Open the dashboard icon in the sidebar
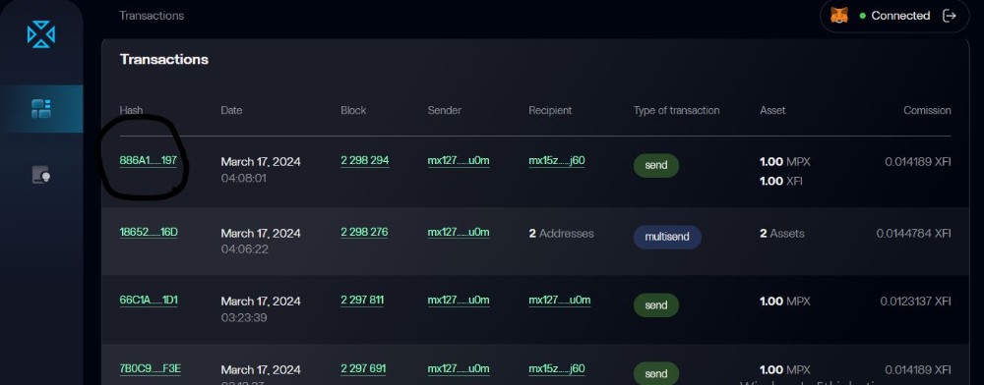984x385 pixels. (x=41, y=108)
